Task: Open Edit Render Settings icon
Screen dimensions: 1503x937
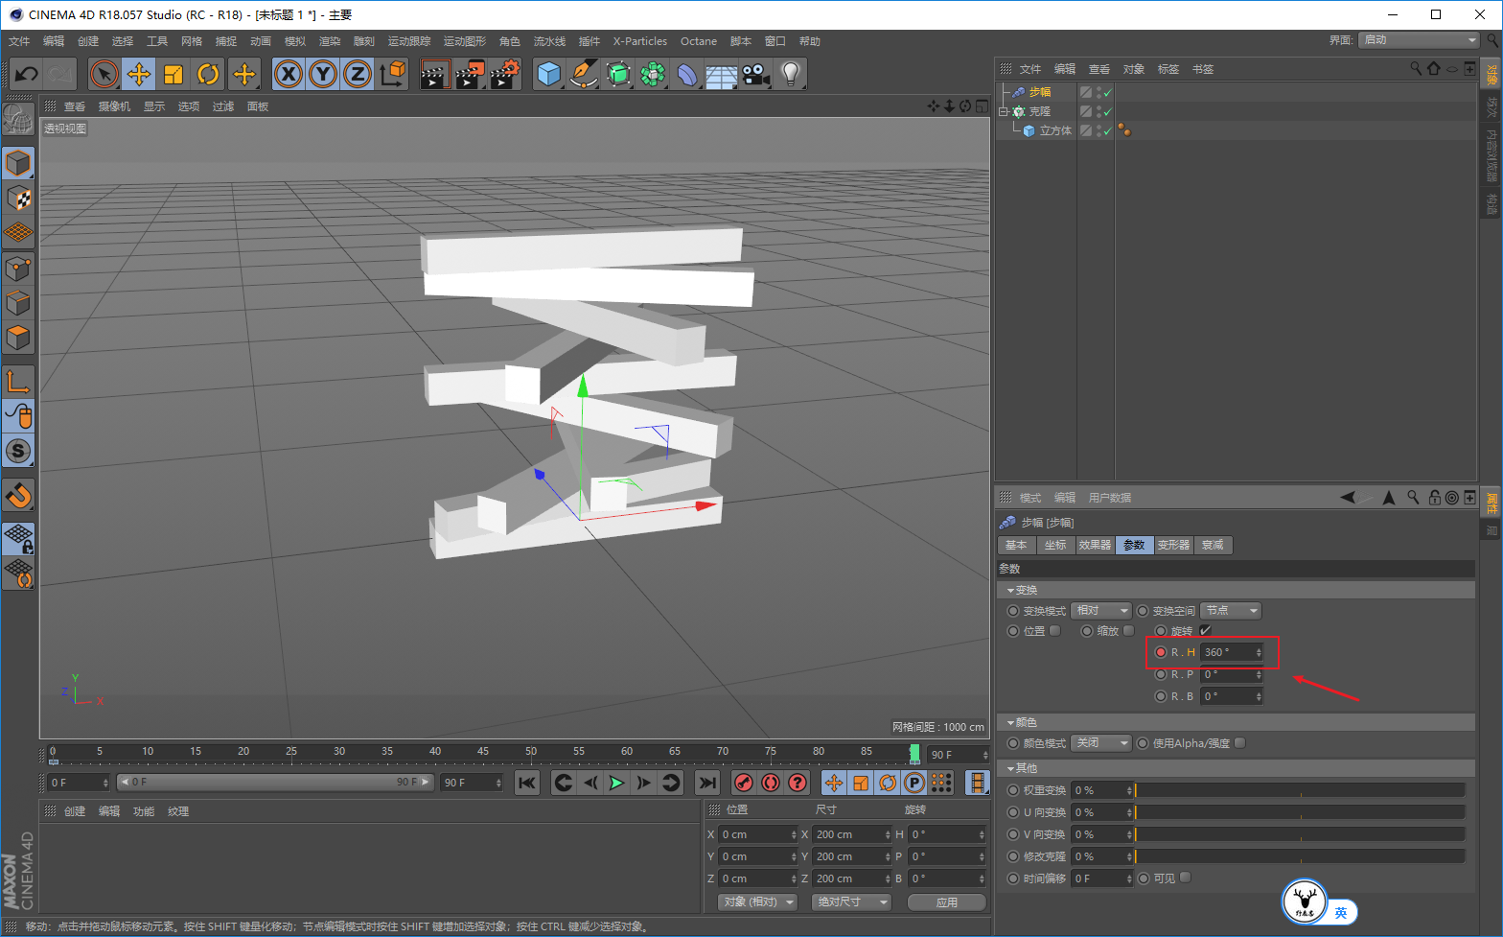Action: [x=505, y=74]
